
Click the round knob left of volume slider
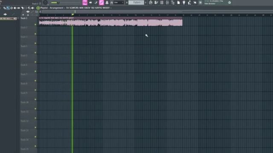click(45, 3)
